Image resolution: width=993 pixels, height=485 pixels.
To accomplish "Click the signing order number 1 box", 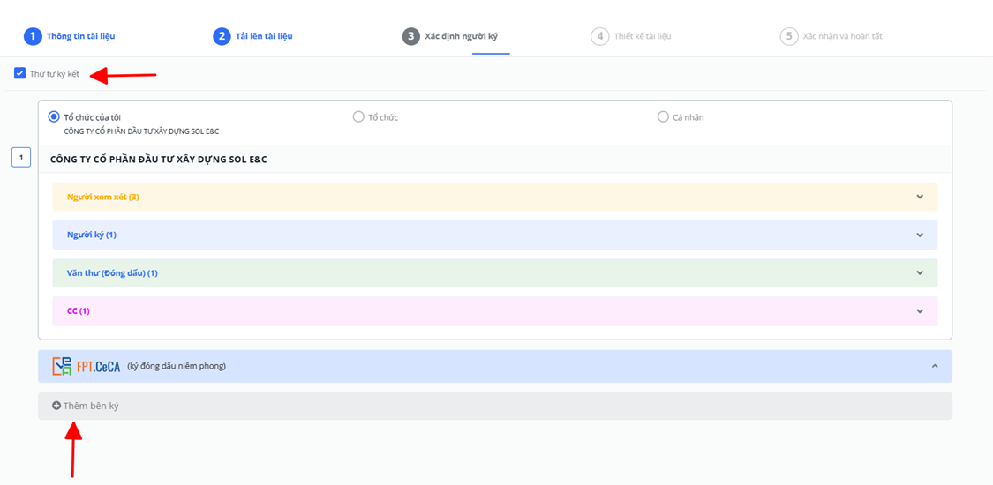I will tap(21, 158).
